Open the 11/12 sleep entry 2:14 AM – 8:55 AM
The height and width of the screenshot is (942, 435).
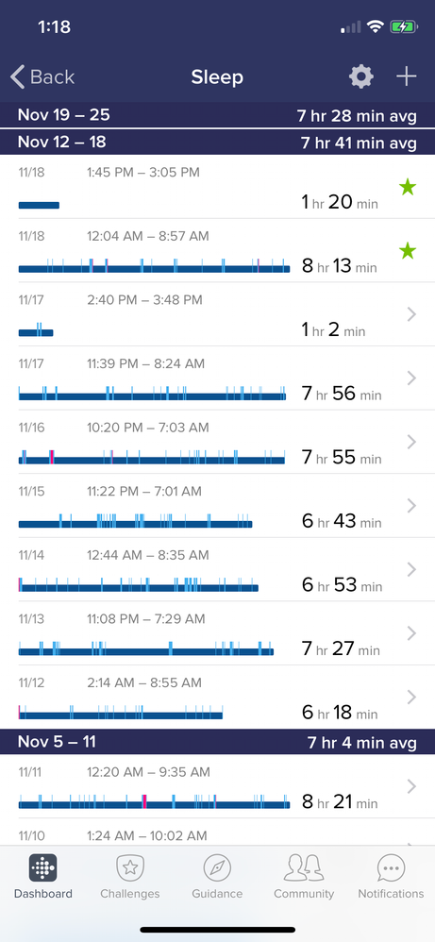coord(217,697)
